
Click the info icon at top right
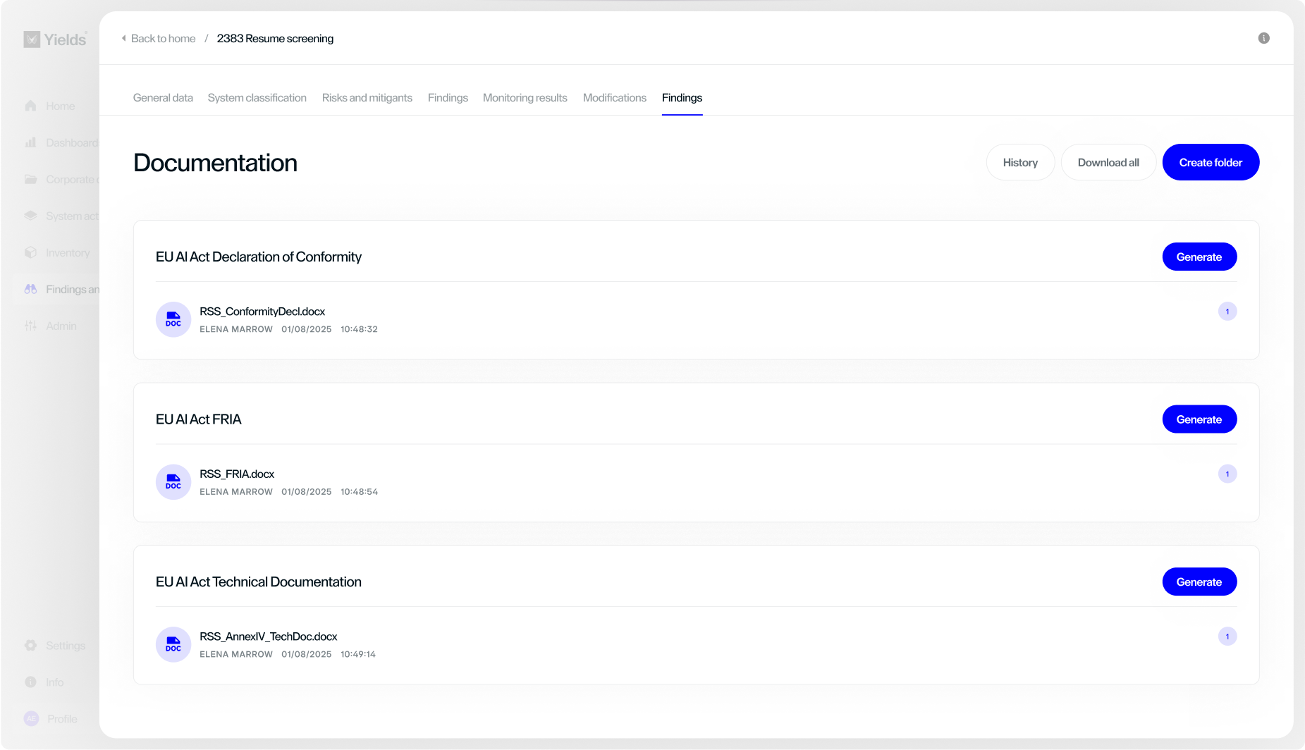point(1264,38)
